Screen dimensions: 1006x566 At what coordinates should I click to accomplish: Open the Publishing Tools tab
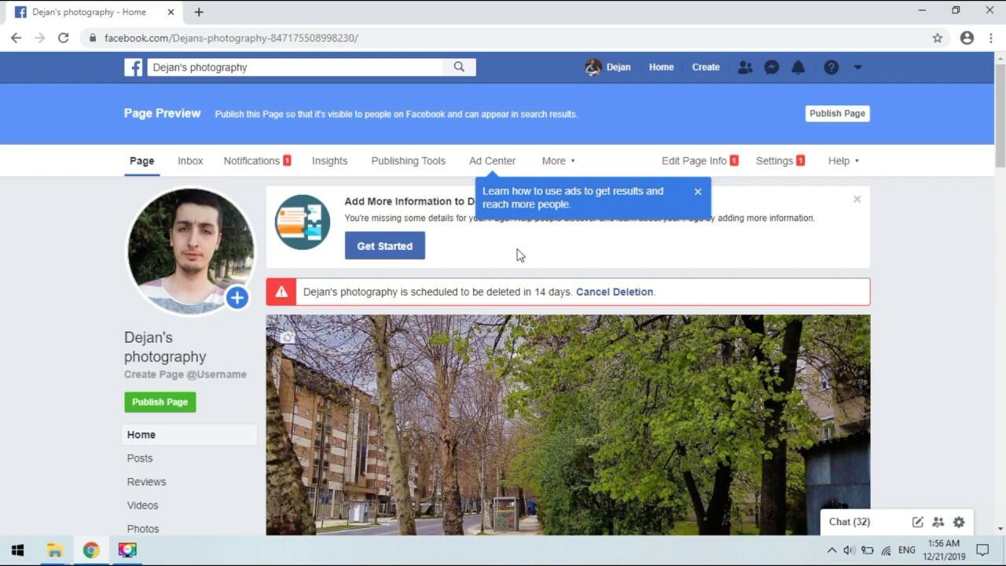408,161
